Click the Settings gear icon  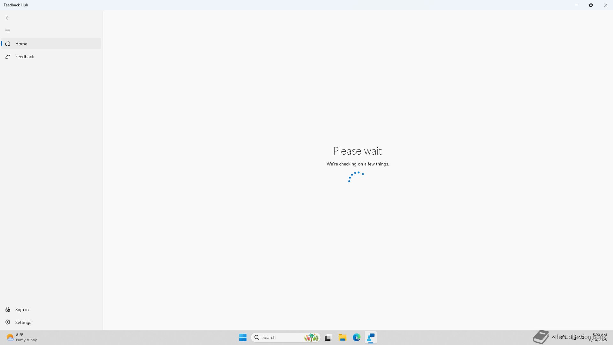(8, 322)
